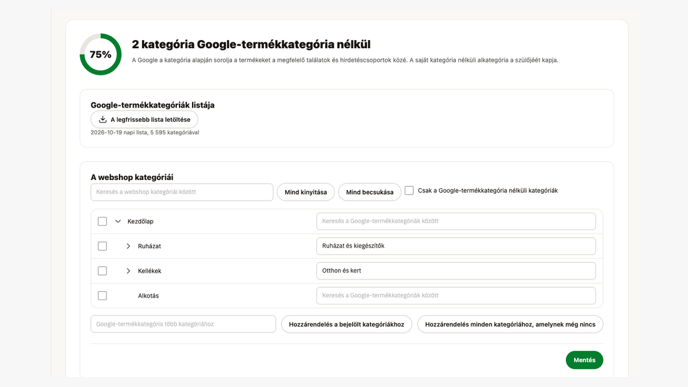This screenshot has width=688, height=387.
Task: Check the Alkotás row checkbox
Action: pyautogui.click(x=102, y=296)
